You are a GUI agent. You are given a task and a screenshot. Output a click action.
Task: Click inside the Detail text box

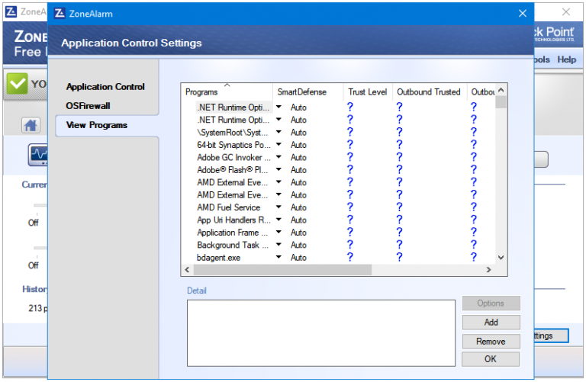(321, 333)
